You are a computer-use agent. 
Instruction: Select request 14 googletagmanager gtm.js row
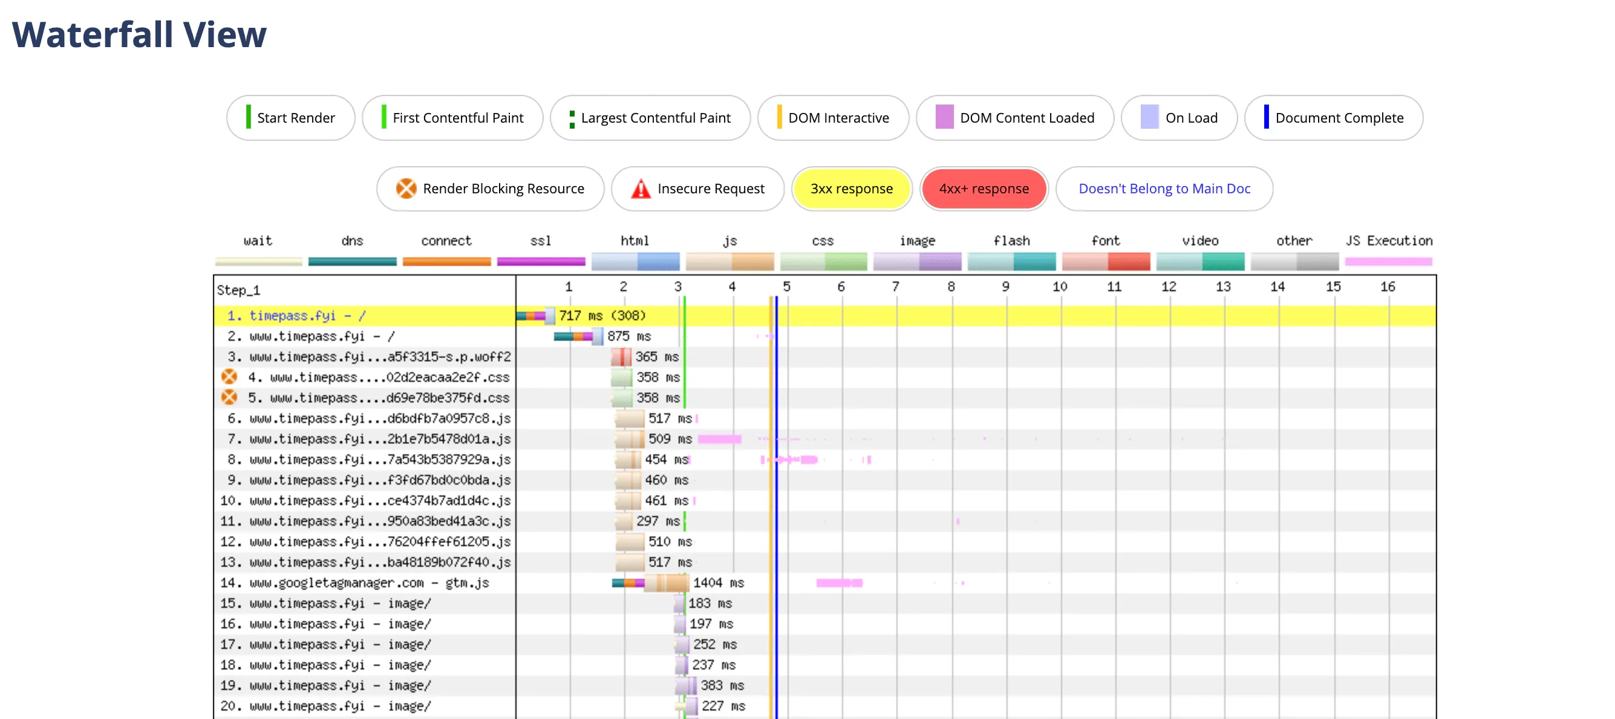tap(354, 582)
